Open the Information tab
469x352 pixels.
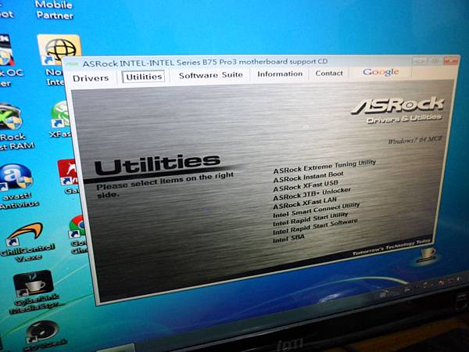coord(280,74)
